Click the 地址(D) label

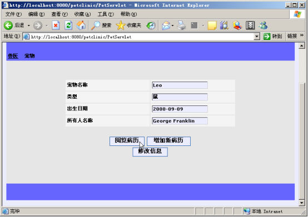point(12,36)
